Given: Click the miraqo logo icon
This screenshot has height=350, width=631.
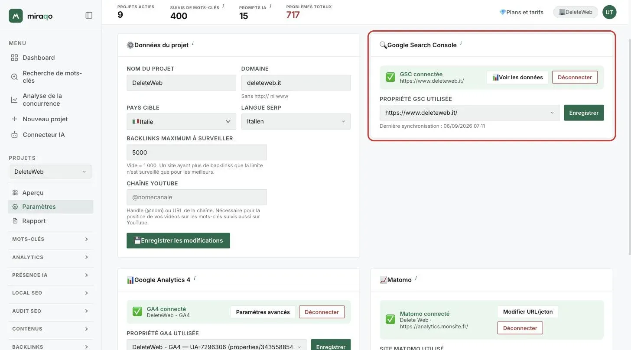Looking at the screenshot, I should [16, 16].
